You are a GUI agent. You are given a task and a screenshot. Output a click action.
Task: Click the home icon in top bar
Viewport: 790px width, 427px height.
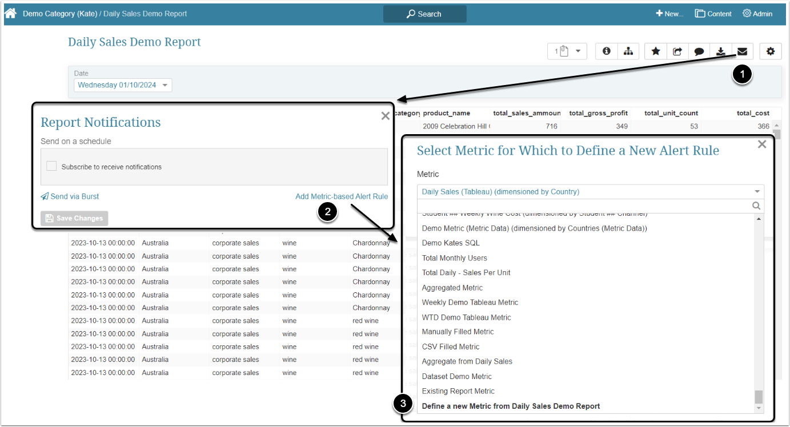(x=11, y=14)
